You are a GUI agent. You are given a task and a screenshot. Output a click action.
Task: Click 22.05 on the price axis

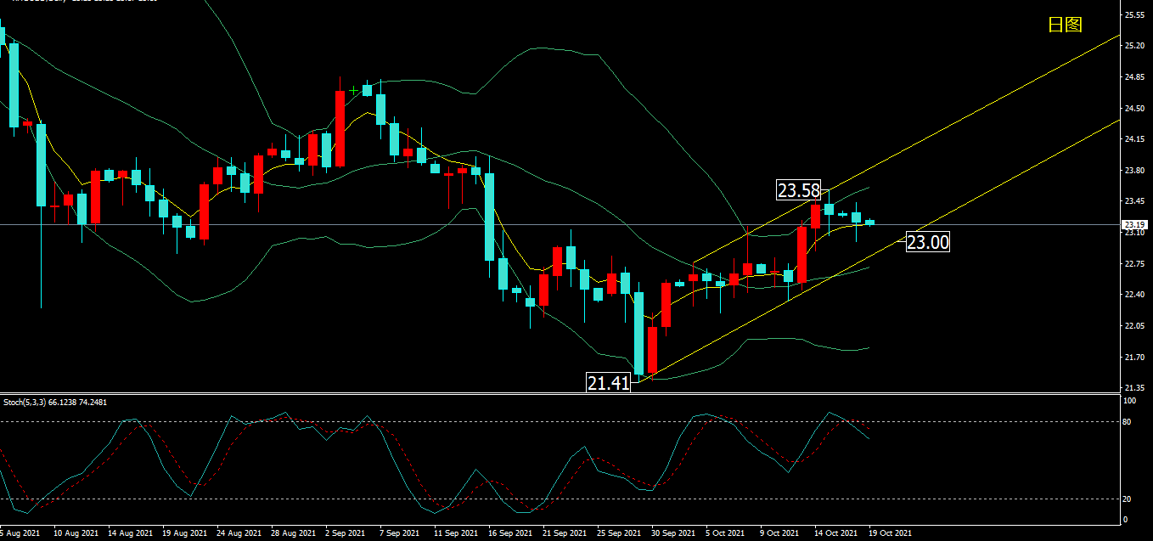tap(1133, 325)
